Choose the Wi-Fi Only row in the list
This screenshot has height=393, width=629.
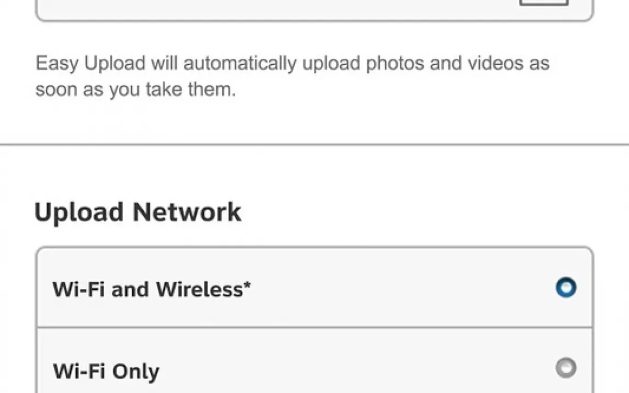[x=314, y=361]
